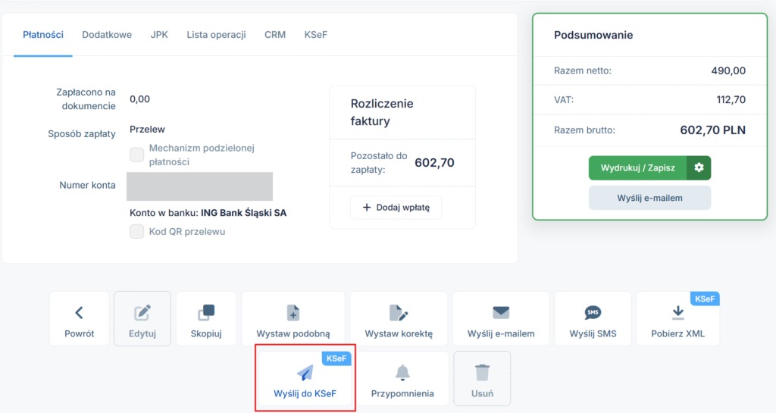Click the green Wydrukuj / Zapisz button
The height and width of the screenshot is (413, 776).
(637, 167)
